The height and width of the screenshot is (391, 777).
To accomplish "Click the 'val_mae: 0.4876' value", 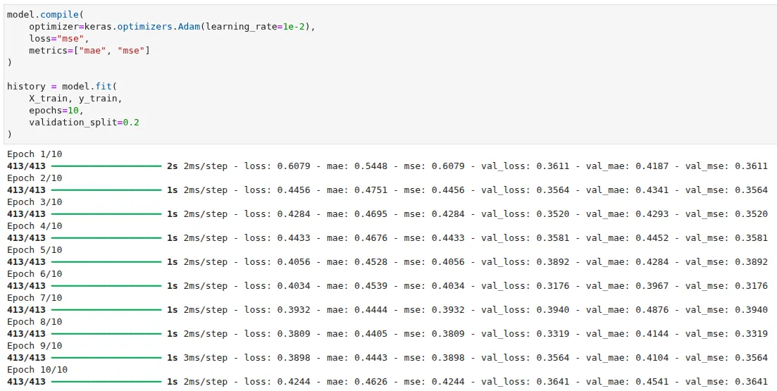I will click(628, 310).
